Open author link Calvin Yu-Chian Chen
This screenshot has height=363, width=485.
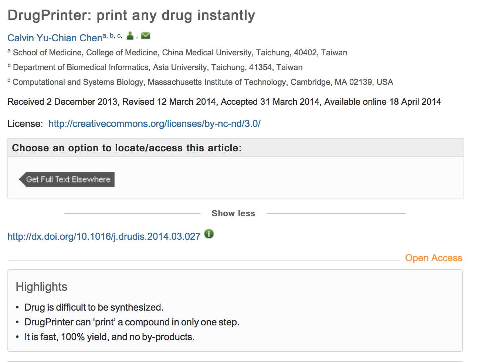pyautogui.click(x=55, y=38)
